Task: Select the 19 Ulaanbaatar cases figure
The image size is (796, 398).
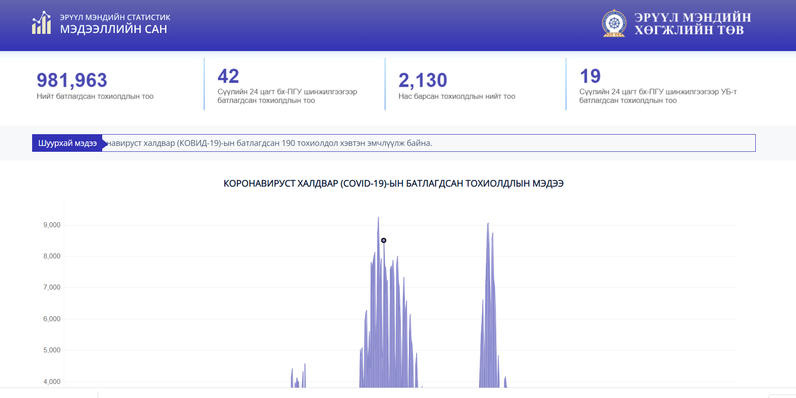Action: (x=590, y=76)
